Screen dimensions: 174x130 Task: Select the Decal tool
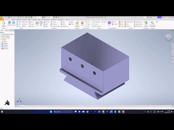[x=31, y=22]
